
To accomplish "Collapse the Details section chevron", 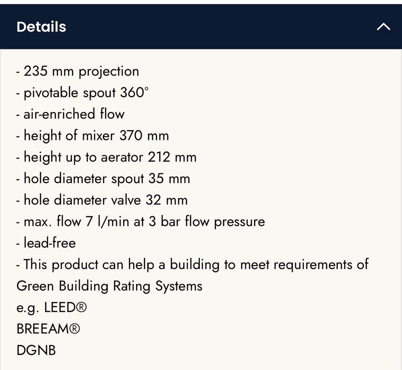I will pyautogui.click(x=383, y=27).
